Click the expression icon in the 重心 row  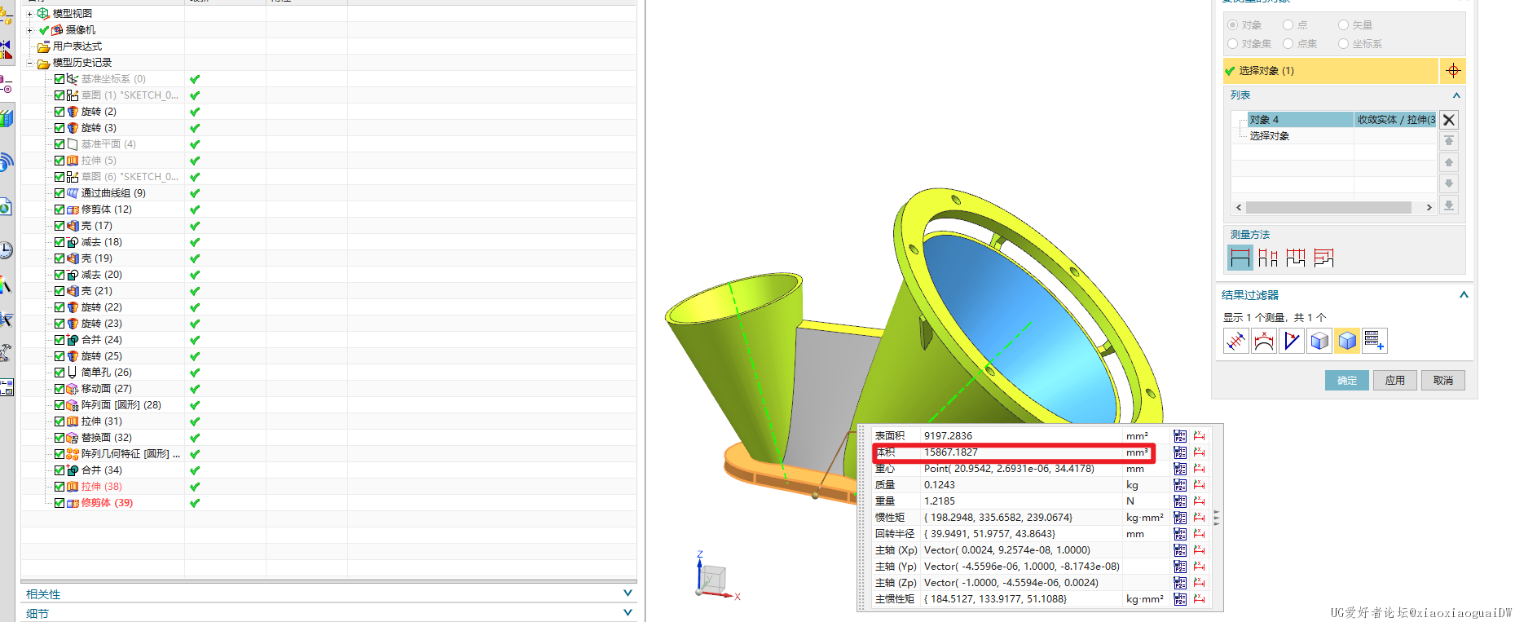coord(1180,469)
